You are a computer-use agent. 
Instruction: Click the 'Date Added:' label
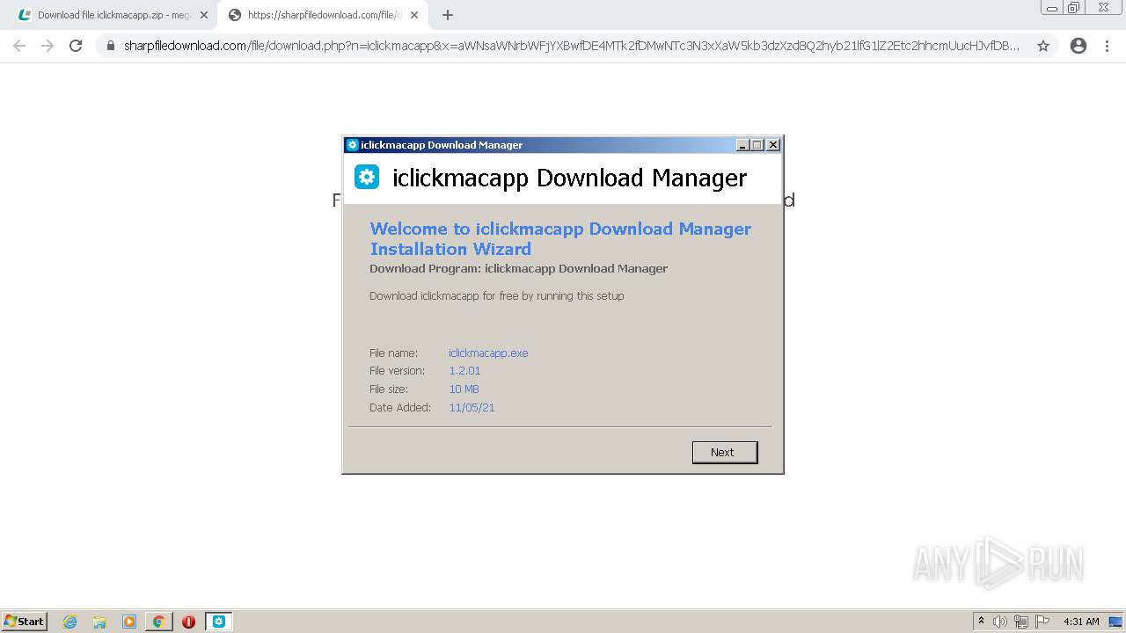(x=400, y=408)
